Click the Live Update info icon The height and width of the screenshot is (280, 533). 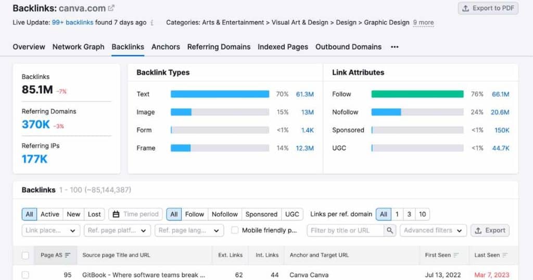point(152,23)
